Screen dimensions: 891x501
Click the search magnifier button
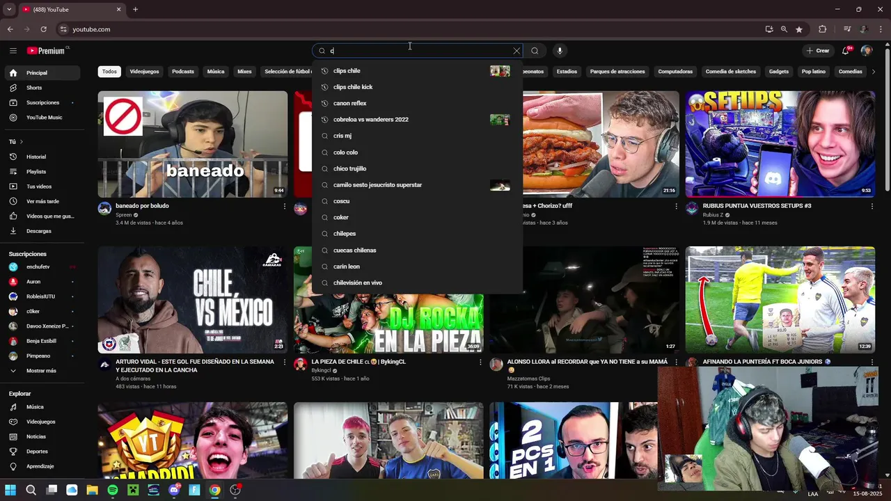[x=535, y=51]
